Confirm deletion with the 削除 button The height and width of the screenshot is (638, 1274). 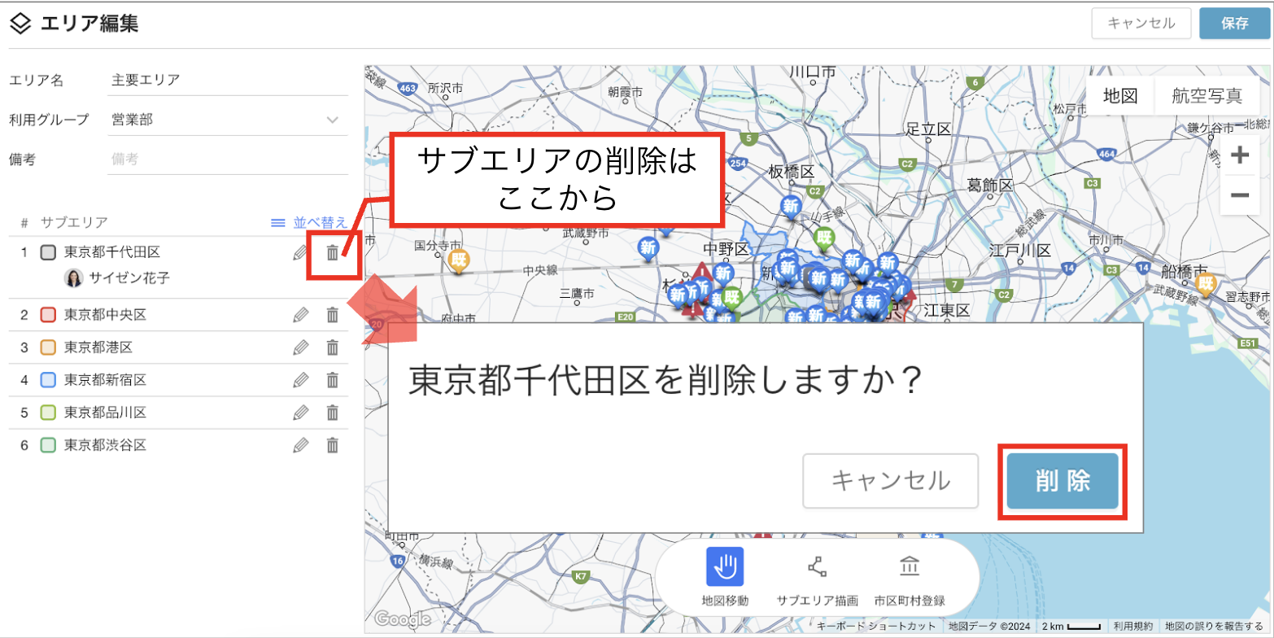1062,481
